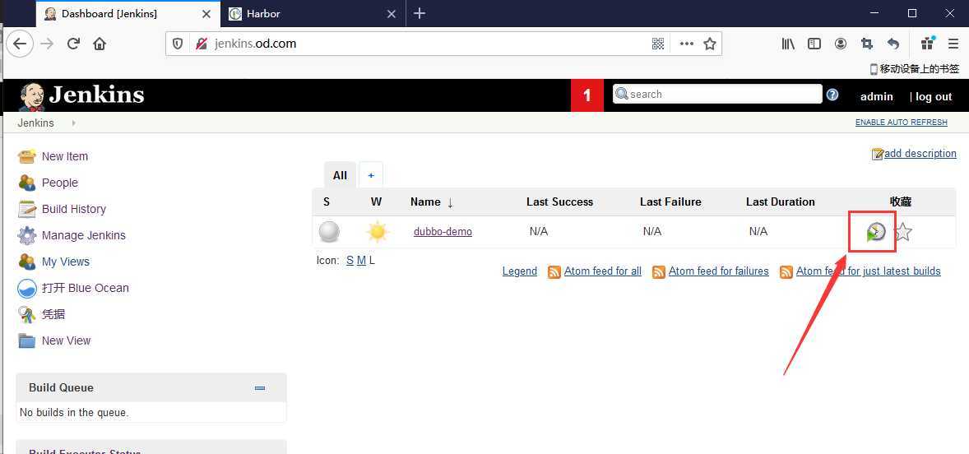The height and width of the screenshot is (454, 969).
Task: Click the Manage Jenkins gear icon
Action: 26,235
